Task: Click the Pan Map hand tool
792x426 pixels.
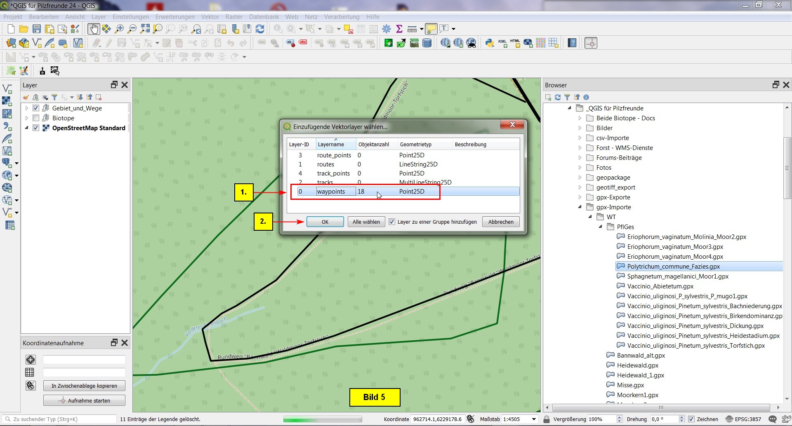Action: click(94, 29)
